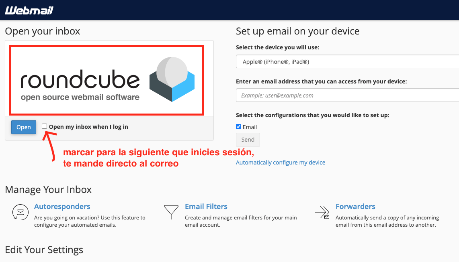This screenshot has width=459, height=262.
Task: Focus the email address input field
Action: pos(348,95)
